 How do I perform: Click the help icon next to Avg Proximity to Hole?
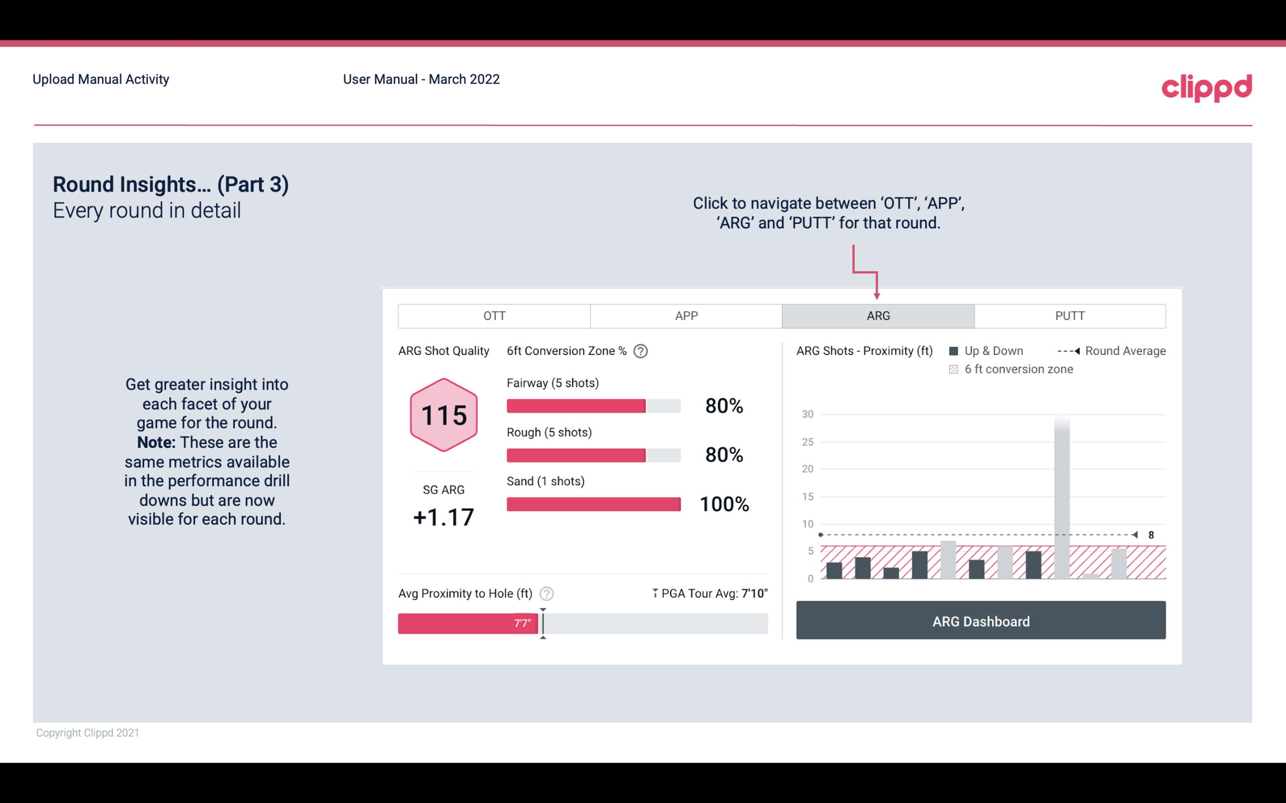click(x=548, y=592)
